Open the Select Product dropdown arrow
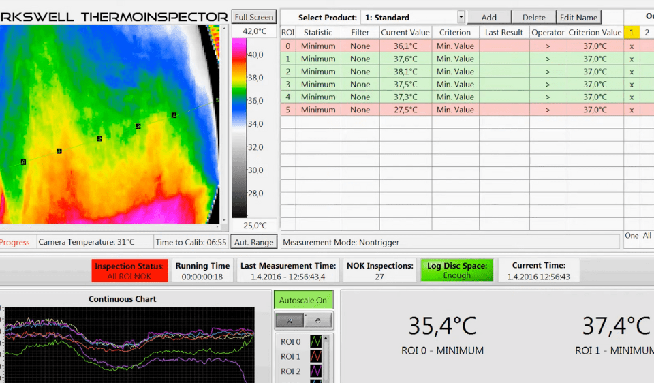The width and height of the screenshot is (654, 383). (x=461, y=18)
